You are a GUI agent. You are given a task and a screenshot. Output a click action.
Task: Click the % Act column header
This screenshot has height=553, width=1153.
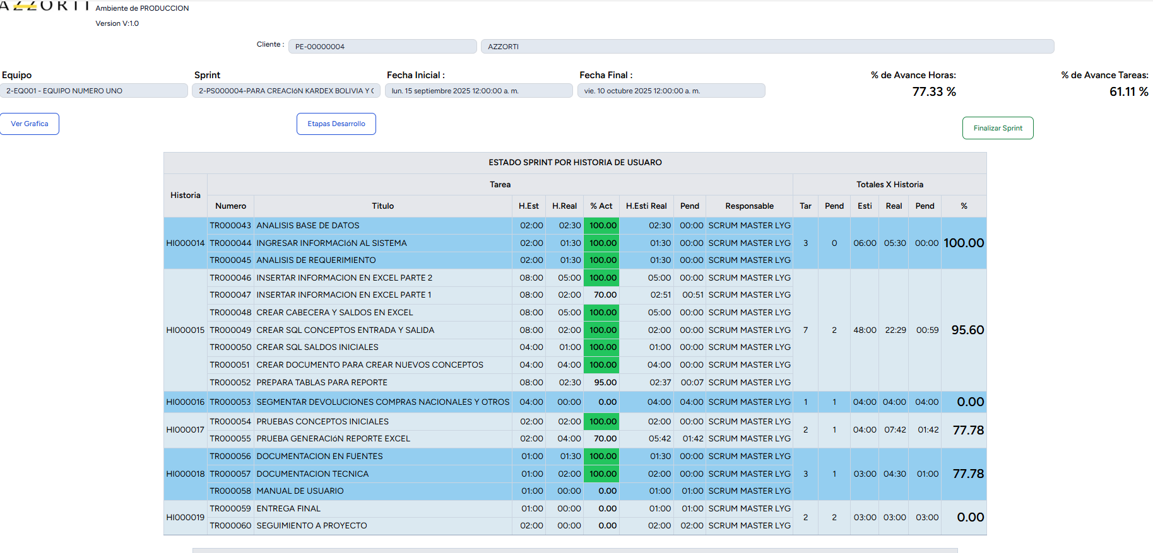point(601,206)
